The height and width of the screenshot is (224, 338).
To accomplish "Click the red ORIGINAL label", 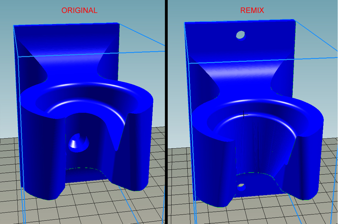I will click(79, 11).
